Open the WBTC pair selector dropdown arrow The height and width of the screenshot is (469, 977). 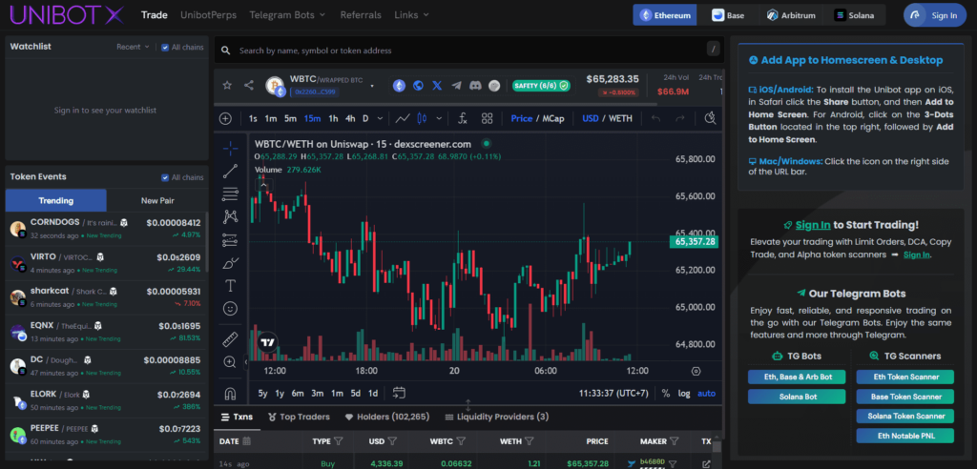[372, 86]
